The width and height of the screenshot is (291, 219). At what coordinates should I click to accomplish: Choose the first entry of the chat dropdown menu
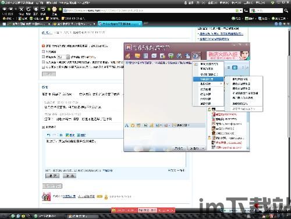208,64
